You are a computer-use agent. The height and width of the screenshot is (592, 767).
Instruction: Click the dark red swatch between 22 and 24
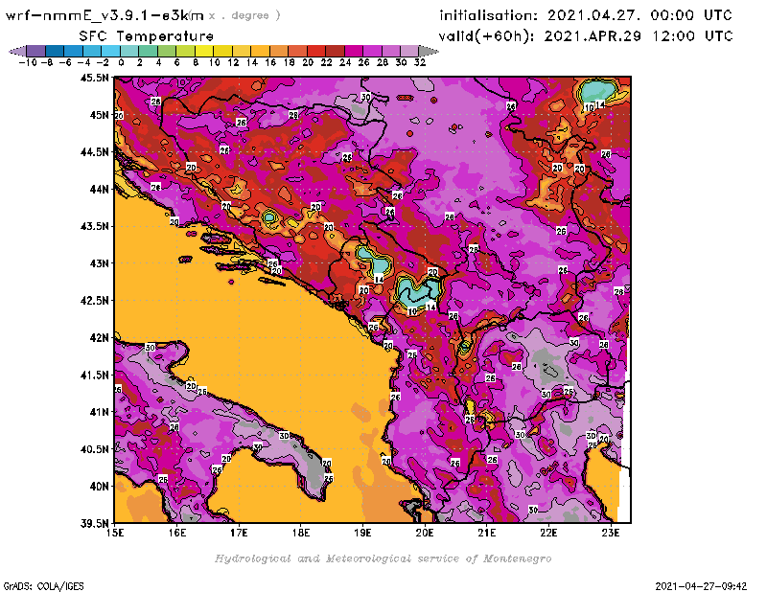pos(335,51)
